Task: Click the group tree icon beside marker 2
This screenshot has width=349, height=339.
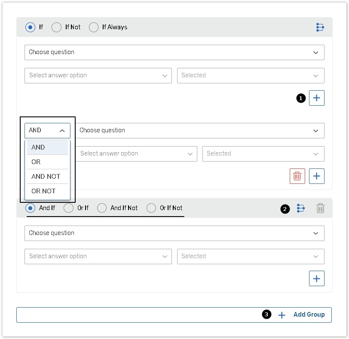Action: (301, 208)
